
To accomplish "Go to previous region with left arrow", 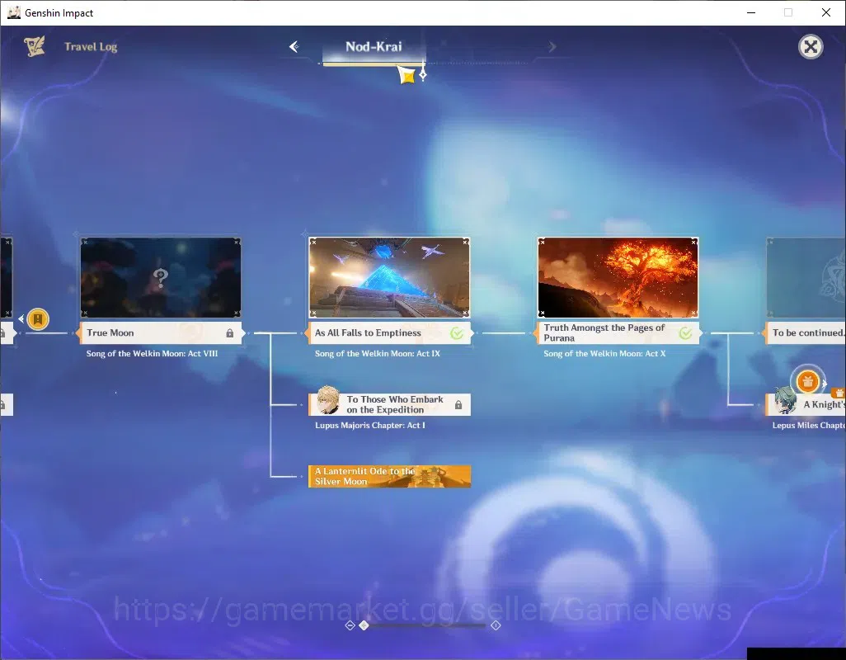I will coord(294,46).
